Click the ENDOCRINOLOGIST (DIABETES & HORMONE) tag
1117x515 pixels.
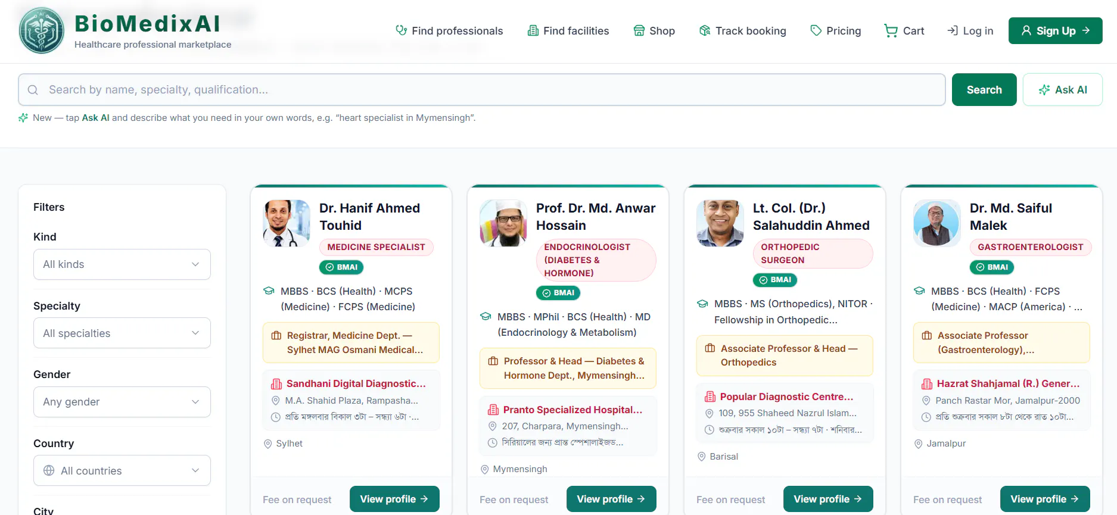[596, 260]
